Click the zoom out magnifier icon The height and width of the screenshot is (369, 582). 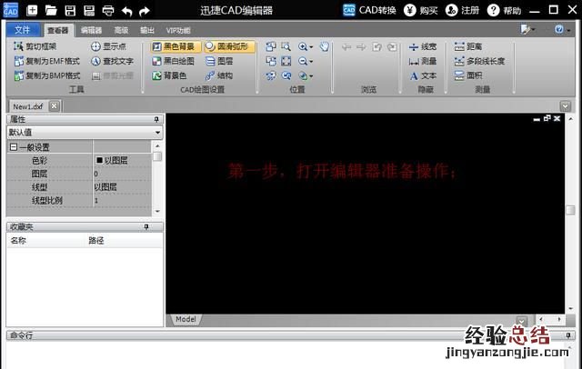tap(303, 61)
